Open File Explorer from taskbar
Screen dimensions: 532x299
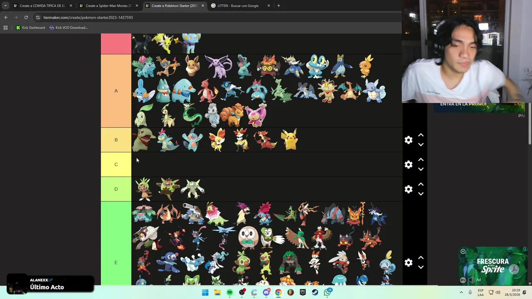pyautogui.click(x=217, y=292)
